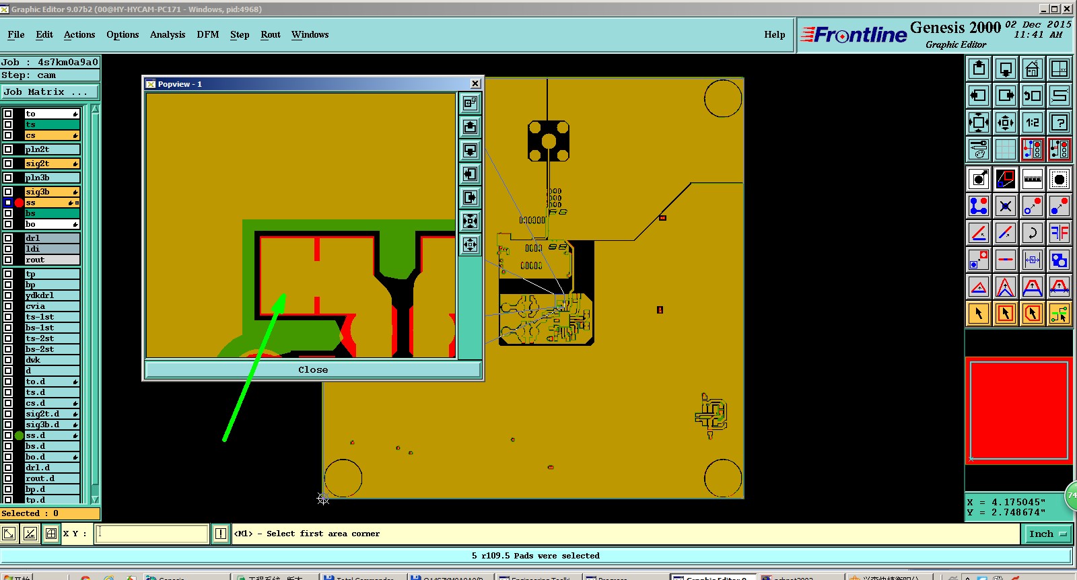Image resolution: width=1077 pixels, height=580 pixels.
Task: Click layer list scroll up arrow
Action: (95, 109)
